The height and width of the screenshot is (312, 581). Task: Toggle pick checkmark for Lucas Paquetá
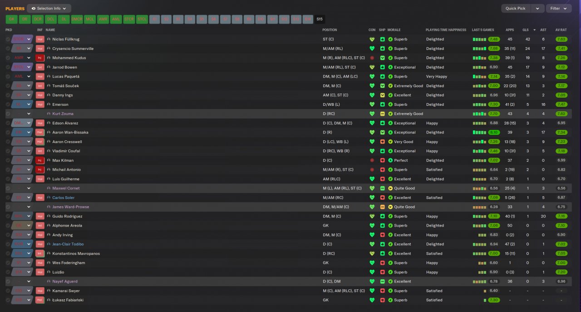(x=8, y=76)
